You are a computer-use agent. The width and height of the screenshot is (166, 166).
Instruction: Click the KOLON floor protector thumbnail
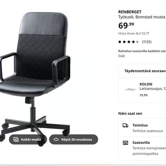click(x=130, y=89)
